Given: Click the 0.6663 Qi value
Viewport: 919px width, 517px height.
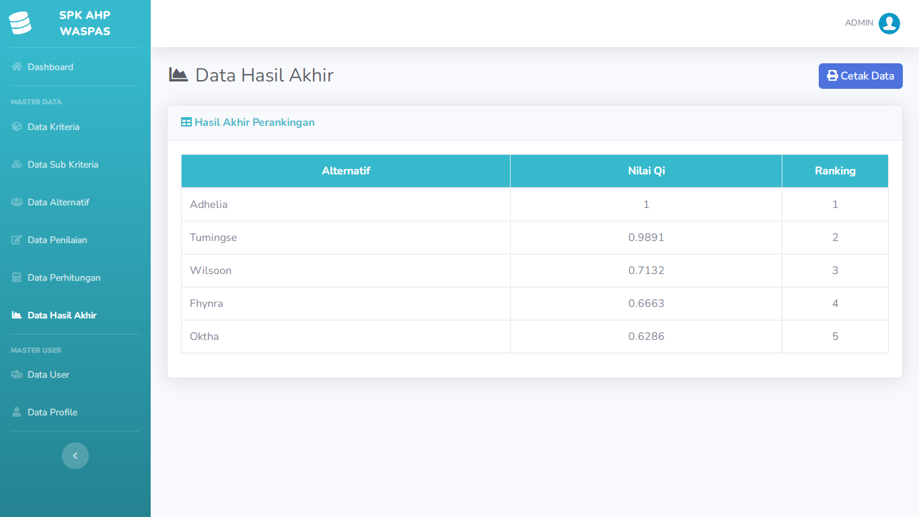Looking at the screenshot, I should [646, 304].
